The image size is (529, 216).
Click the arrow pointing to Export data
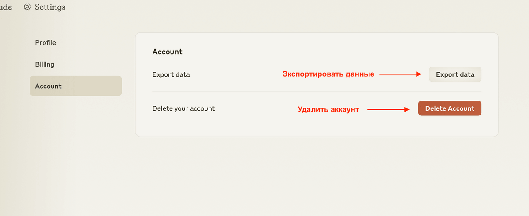click(401, 74)
